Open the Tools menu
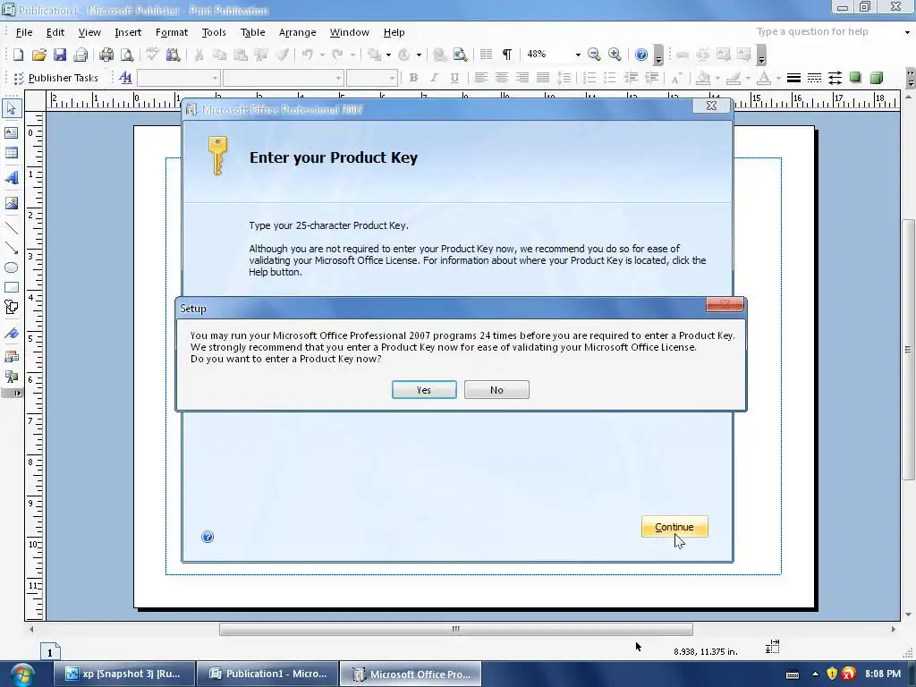The height and width of the screenshot is (687, 916). click(214, 32)
